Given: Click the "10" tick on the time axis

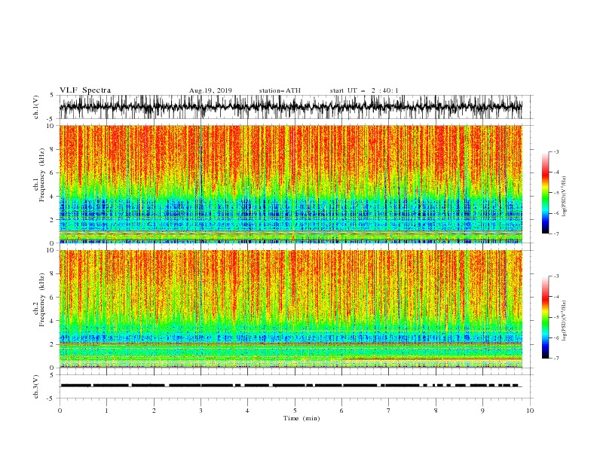Looking at the screenshot, I should 530,411.
